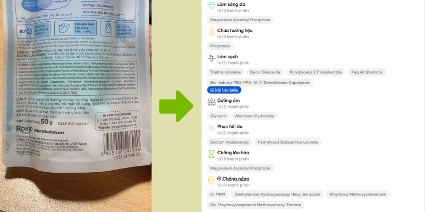425x212 pixels.
Task: Click the Chống nắng category heading
Action: click(235, 179)
